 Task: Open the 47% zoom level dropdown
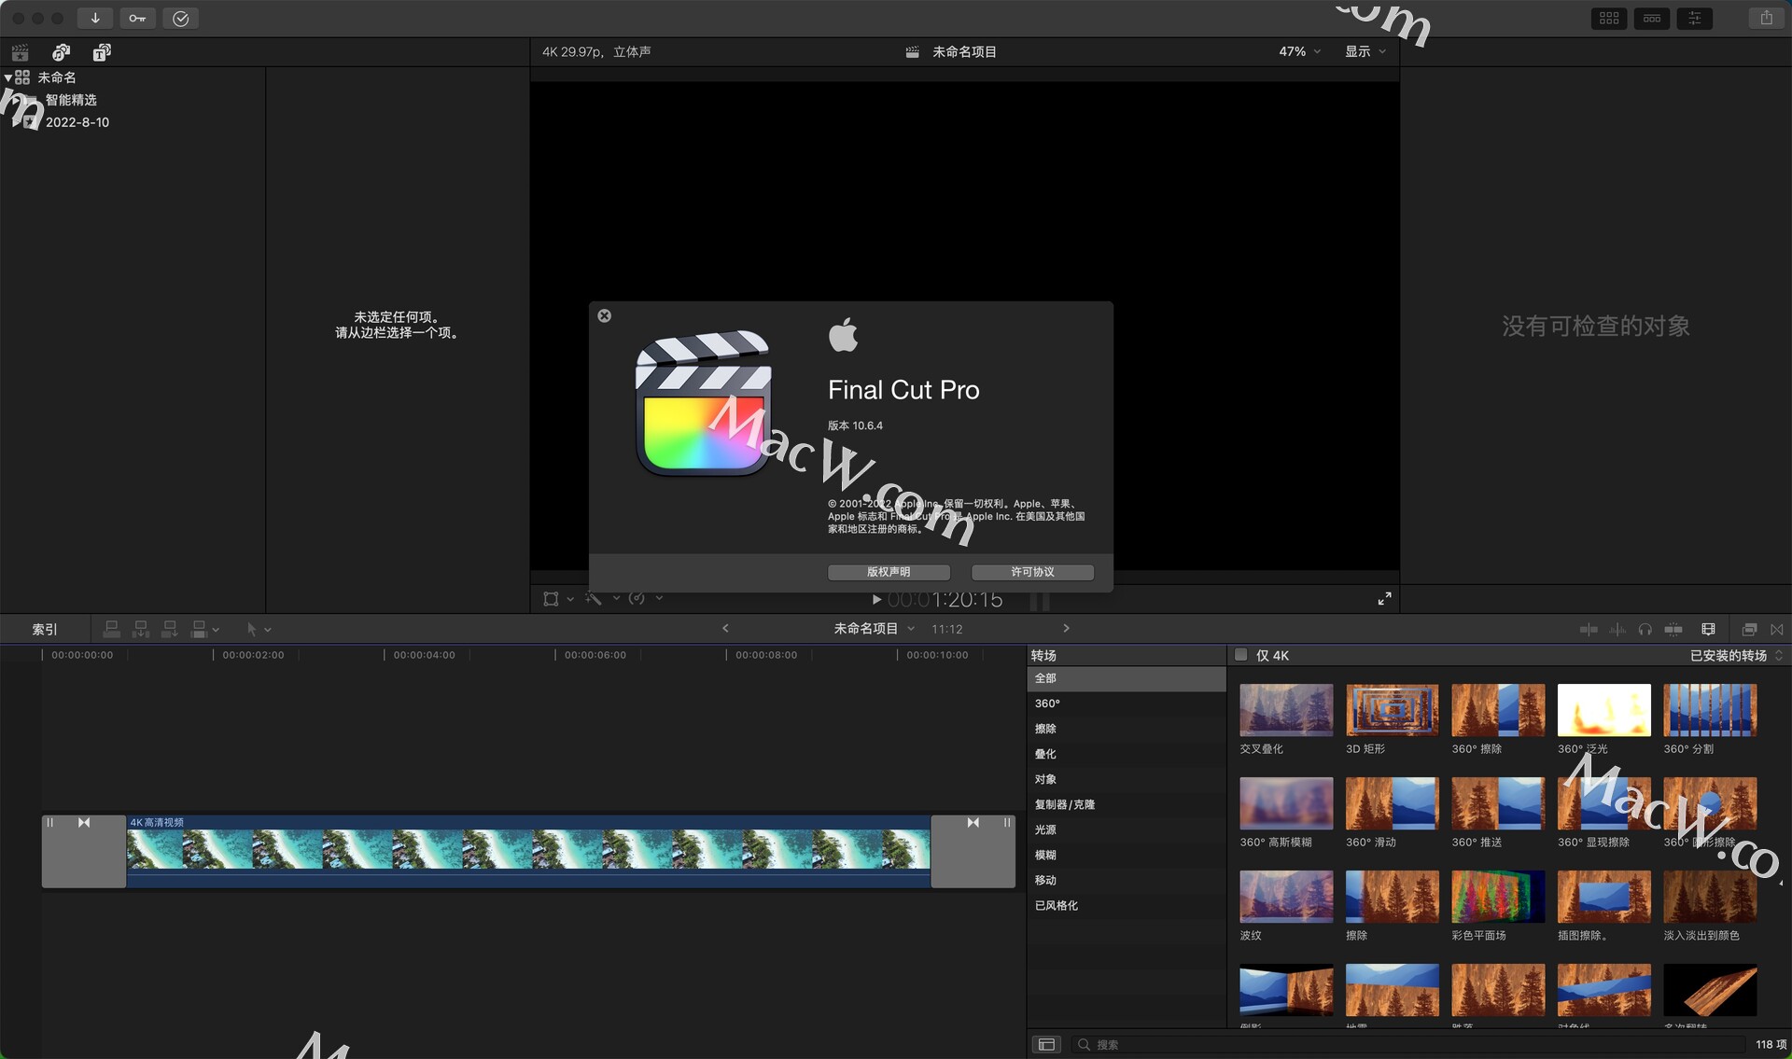[1299, 51]
